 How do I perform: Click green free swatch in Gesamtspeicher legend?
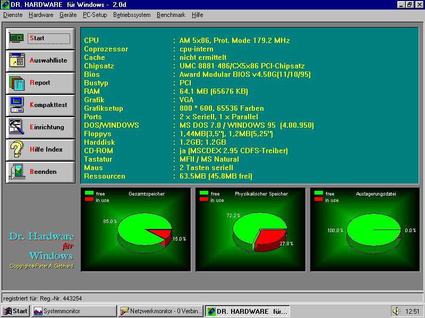coord(89,193)
